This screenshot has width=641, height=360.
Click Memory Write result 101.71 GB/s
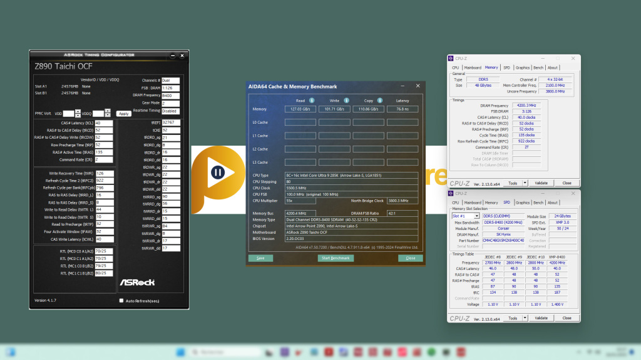pos(334,109)
